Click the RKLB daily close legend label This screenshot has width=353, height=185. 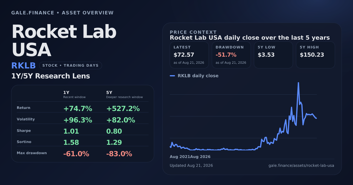198,76
